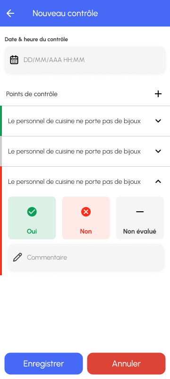Expand the green-marked control point chevron
The width and height of the screenshot is (170, 379).
point(158,121)
